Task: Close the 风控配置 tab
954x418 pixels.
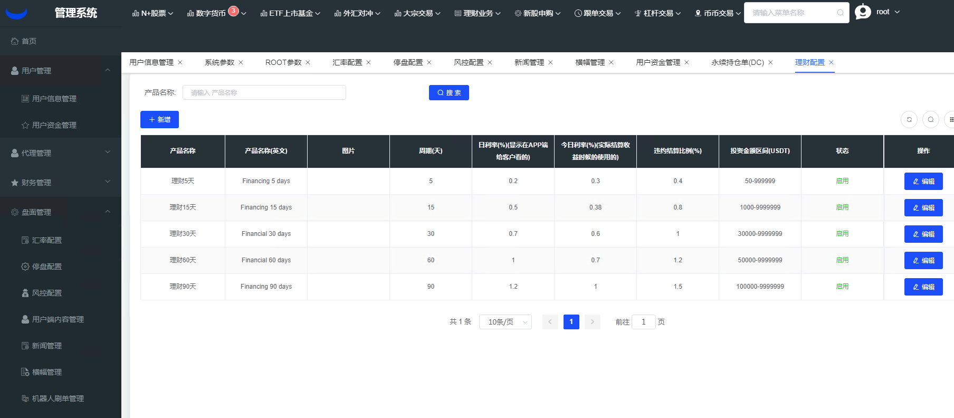Action: [490, 62]
